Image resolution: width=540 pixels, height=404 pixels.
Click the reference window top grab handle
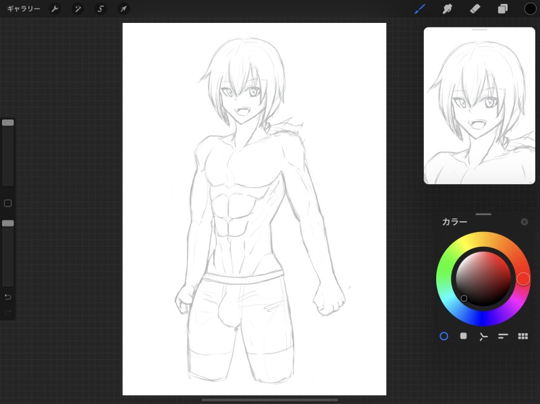479,30
